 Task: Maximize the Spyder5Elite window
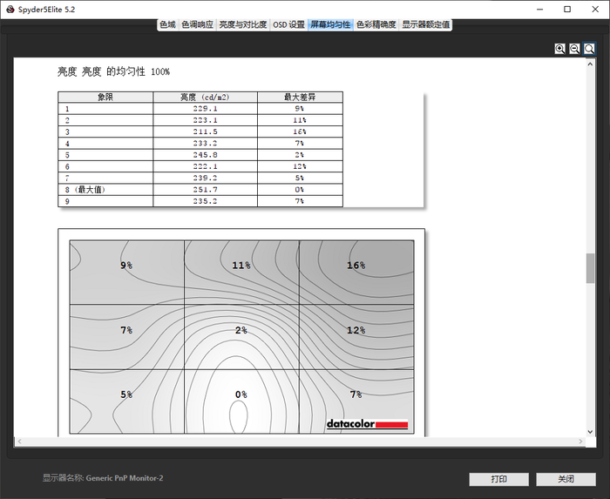coord(567,9)
